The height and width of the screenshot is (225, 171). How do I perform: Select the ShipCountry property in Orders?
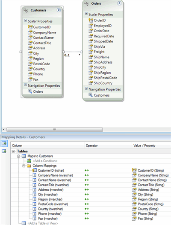(103, 83)
